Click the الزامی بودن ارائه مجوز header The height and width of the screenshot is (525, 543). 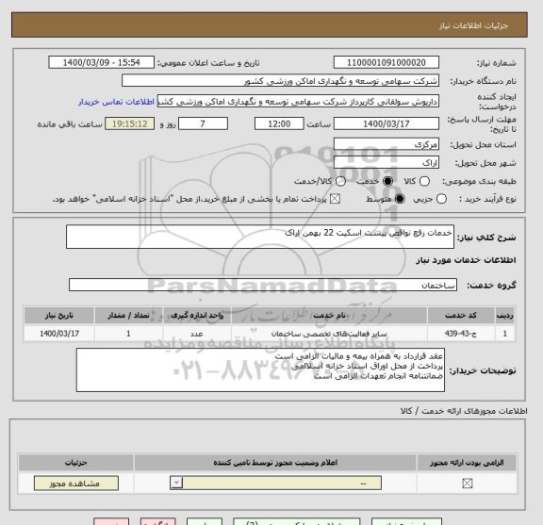tap(467, 463)
